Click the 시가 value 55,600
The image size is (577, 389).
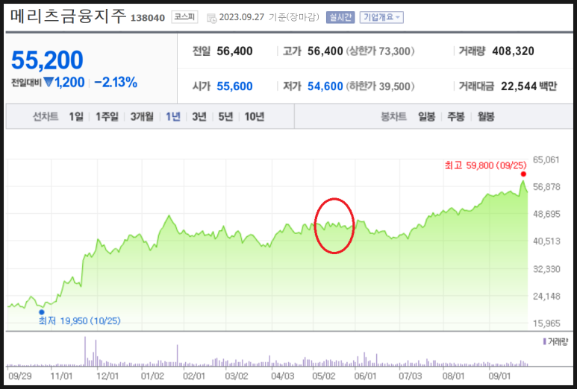[x=235, y=86]
